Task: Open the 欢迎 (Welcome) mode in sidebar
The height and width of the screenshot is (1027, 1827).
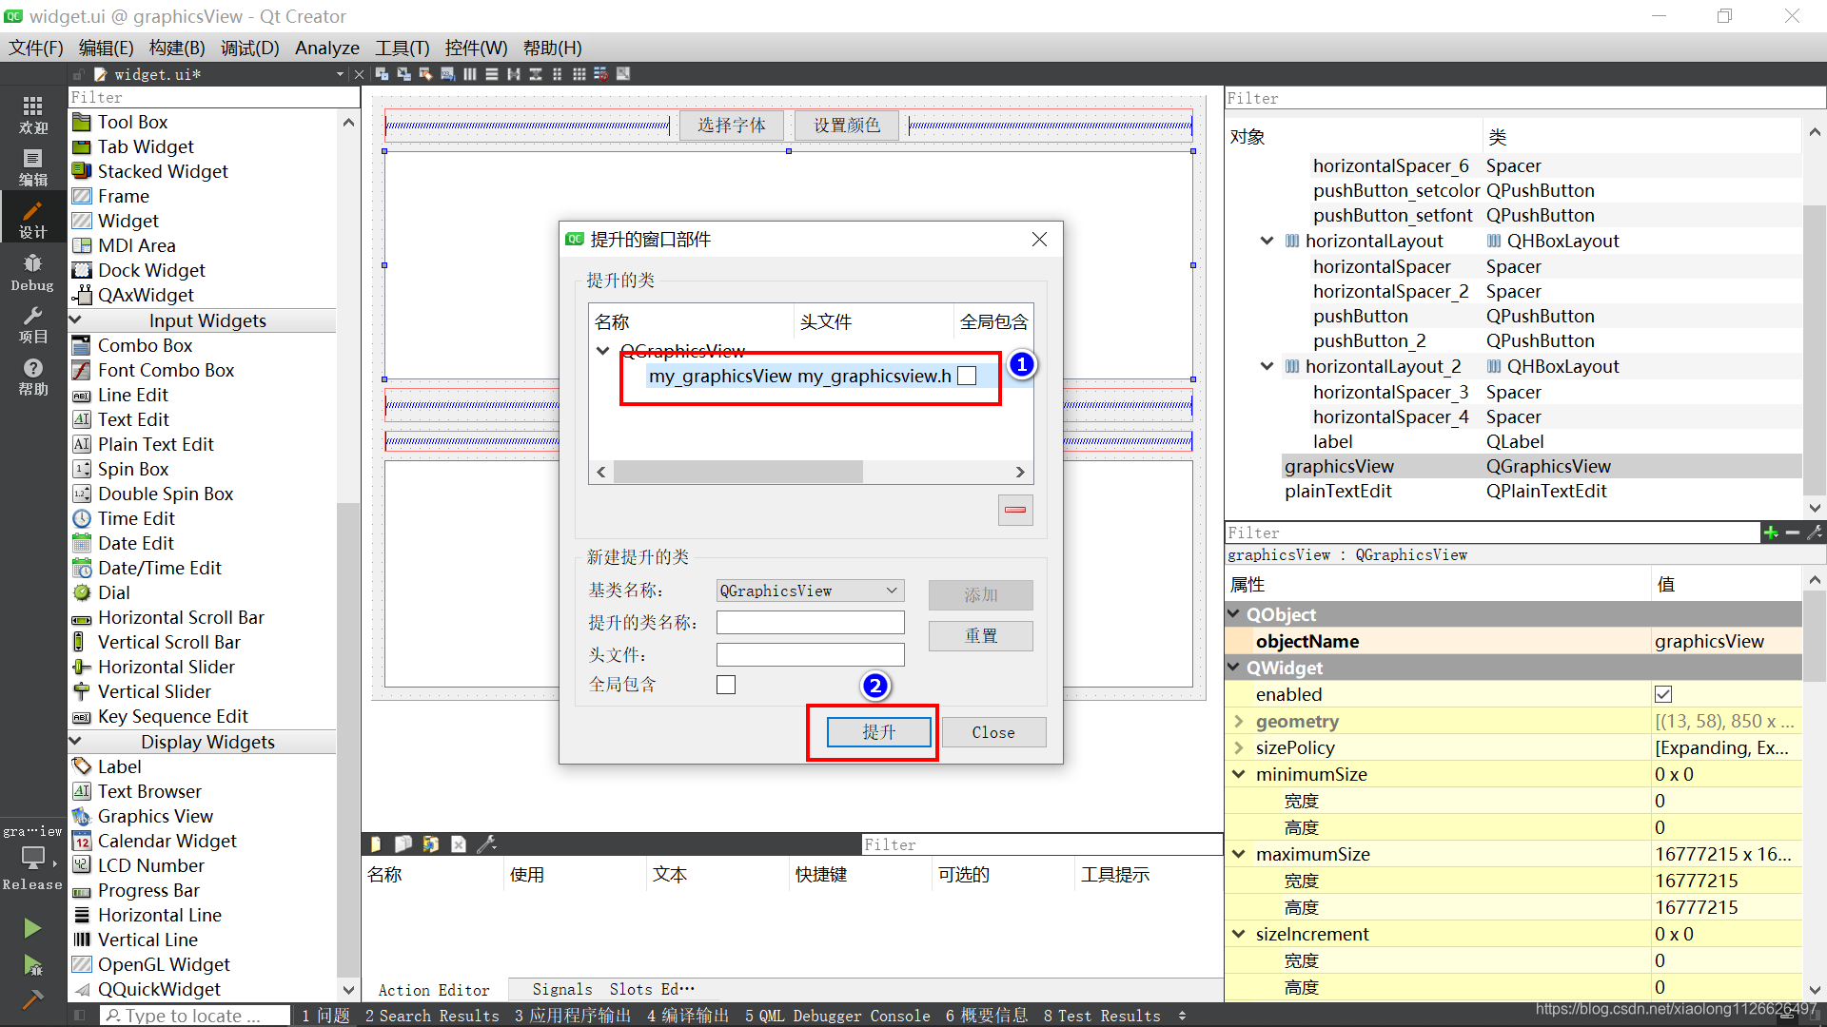Action: (x=32, y=114)
